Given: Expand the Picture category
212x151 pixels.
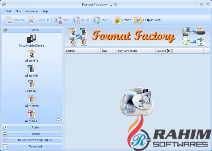Looking at the screenshot, I should coord(32,134).
